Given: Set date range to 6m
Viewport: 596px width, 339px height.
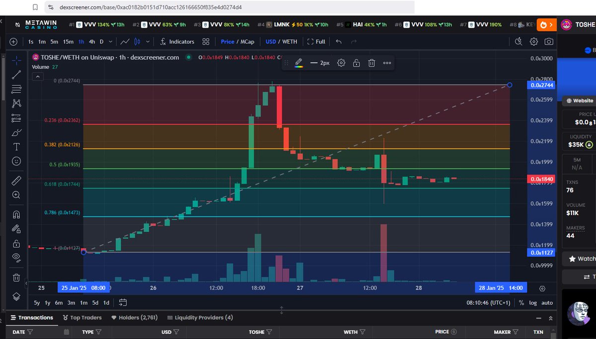Looking at the screenshot, I should [59, 302].
